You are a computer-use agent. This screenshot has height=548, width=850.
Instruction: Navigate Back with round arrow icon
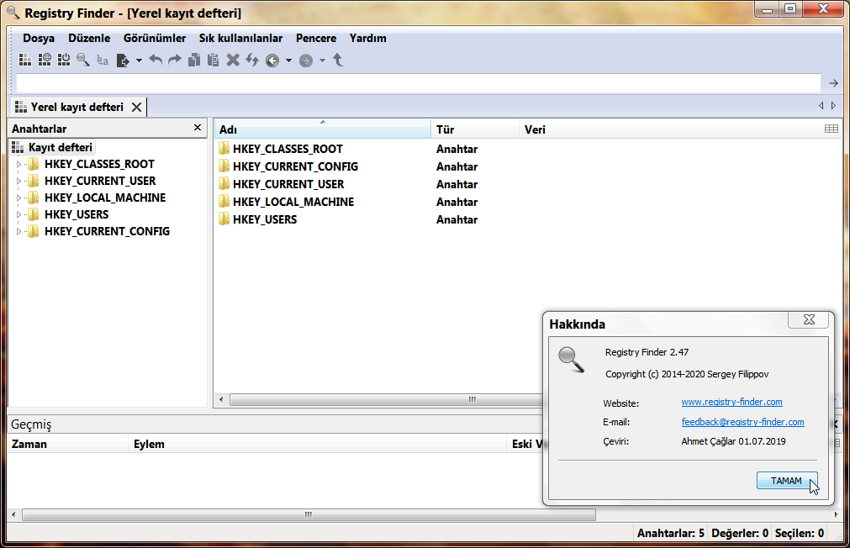[272, 61]
